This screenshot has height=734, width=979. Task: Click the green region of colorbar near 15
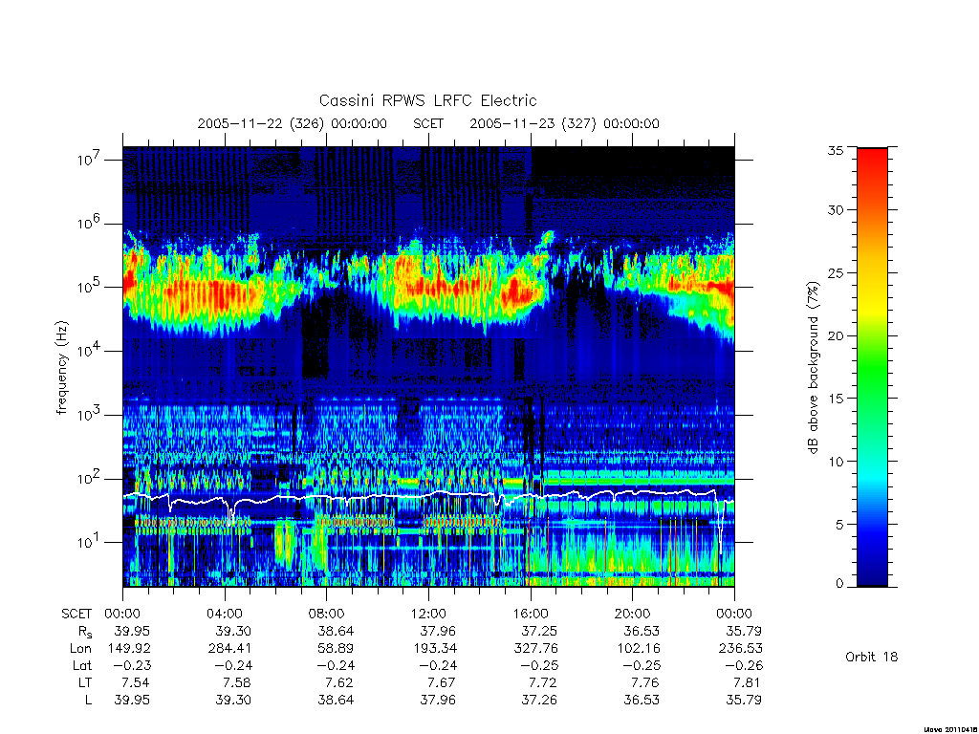872,399
